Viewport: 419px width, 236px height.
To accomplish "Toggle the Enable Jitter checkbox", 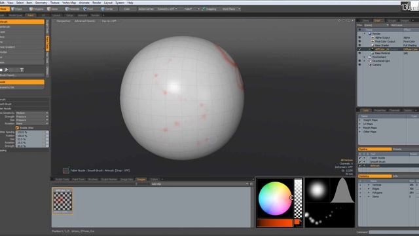I will pyautogui.click(x=18, y=128).
